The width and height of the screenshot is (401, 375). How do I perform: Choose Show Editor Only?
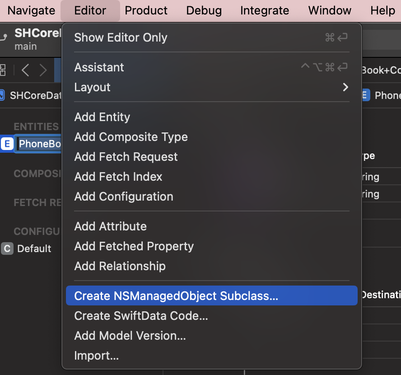tap(121, 37)
